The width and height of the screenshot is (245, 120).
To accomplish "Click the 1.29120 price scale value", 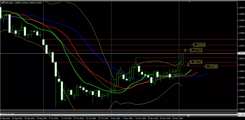I will [x=241, y=39].
